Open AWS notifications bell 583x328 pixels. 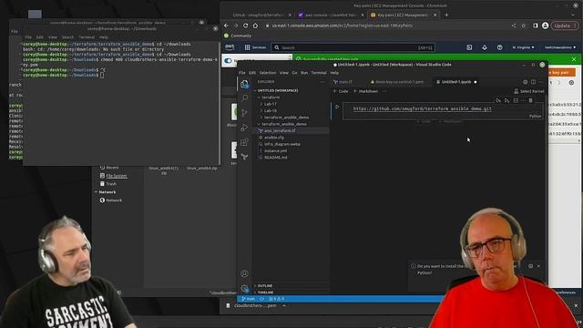click(485, 47)
